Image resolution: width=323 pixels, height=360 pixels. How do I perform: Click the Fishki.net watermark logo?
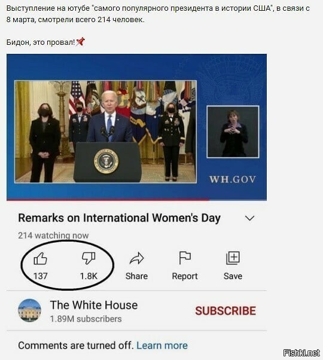(x=301, y=353)
